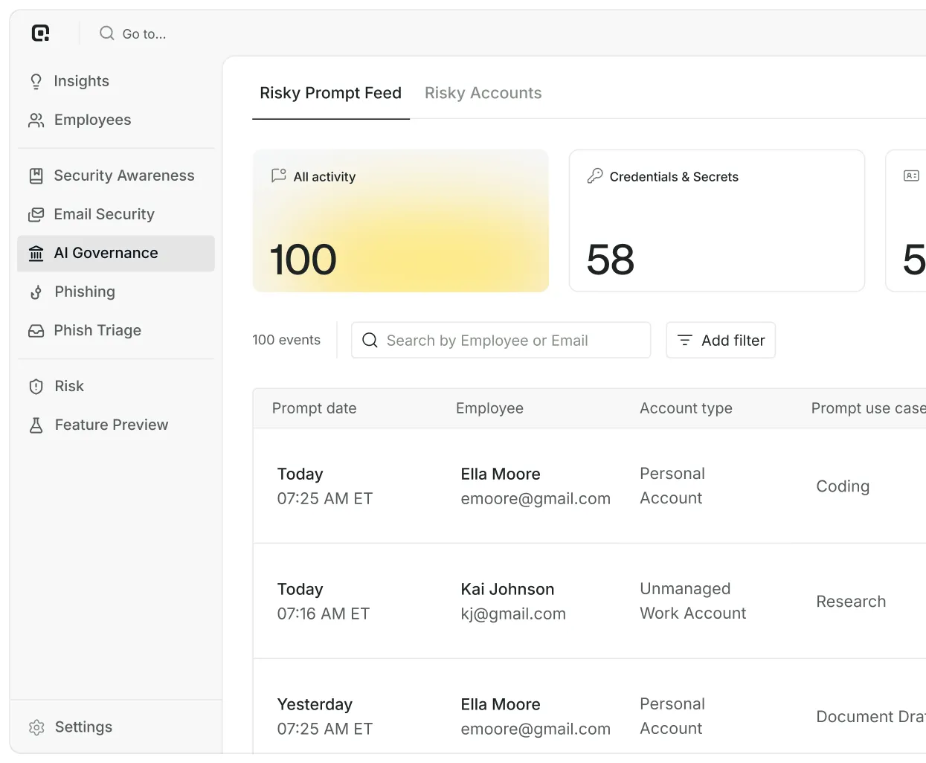The width and height of the screenshot is (926, 763).
Task: Click the Phish Triage inbox icon
Action: (36, 330)
